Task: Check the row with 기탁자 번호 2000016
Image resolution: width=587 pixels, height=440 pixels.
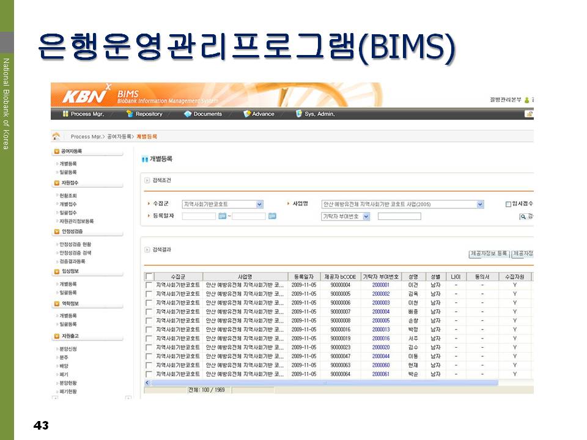Action: 149,339
